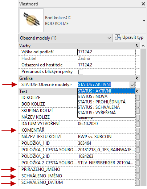Open the type selector dropdown arrow
The image size is (147, 189).
(144, 21)
